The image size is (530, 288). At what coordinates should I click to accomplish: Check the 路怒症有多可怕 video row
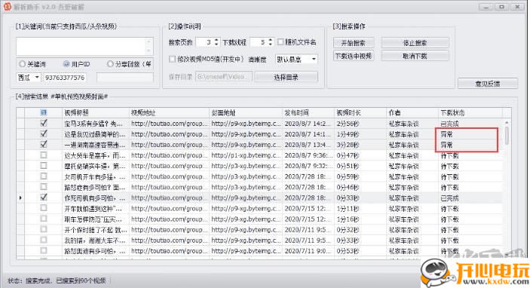click(44, 186)
